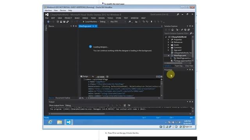The width and height of the screenshot is (250, 140).
Task: Click the Visual Studio taskbar icon
Action: (69, 122)
